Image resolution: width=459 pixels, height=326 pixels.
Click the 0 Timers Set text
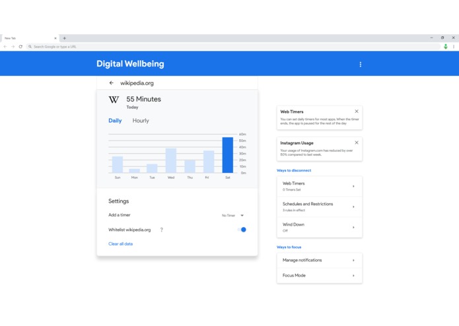291,190
